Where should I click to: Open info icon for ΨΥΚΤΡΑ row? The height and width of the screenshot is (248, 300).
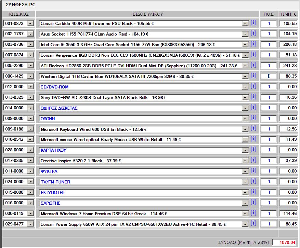(x=253, y=171)
